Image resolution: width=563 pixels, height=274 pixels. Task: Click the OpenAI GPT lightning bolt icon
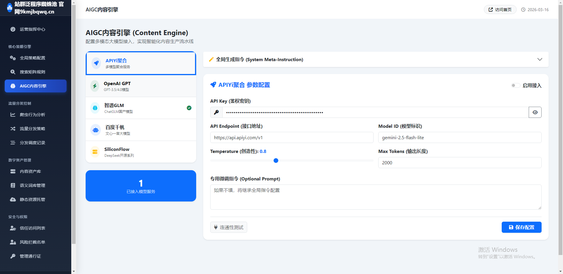(x=95, y=86)
